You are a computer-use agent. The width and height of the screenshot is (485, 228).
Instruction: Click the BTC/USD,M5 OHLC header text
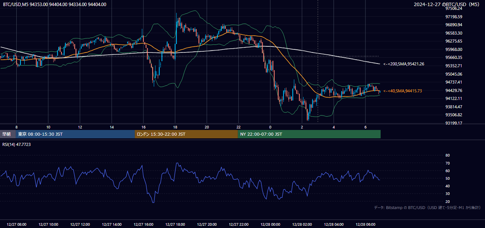[x=55, y=5]
